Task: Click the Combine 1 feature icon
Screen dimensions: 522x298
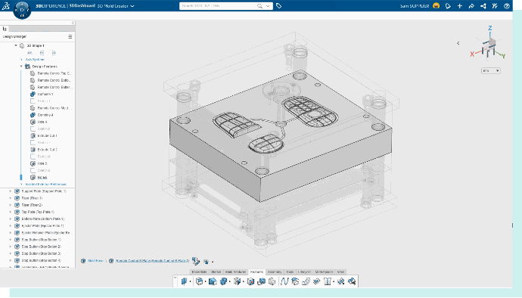Action: pos(33,95)
